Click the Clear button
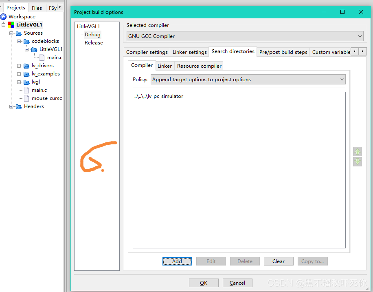The height and width of the screenshot is (292, 373). point(279,261)
